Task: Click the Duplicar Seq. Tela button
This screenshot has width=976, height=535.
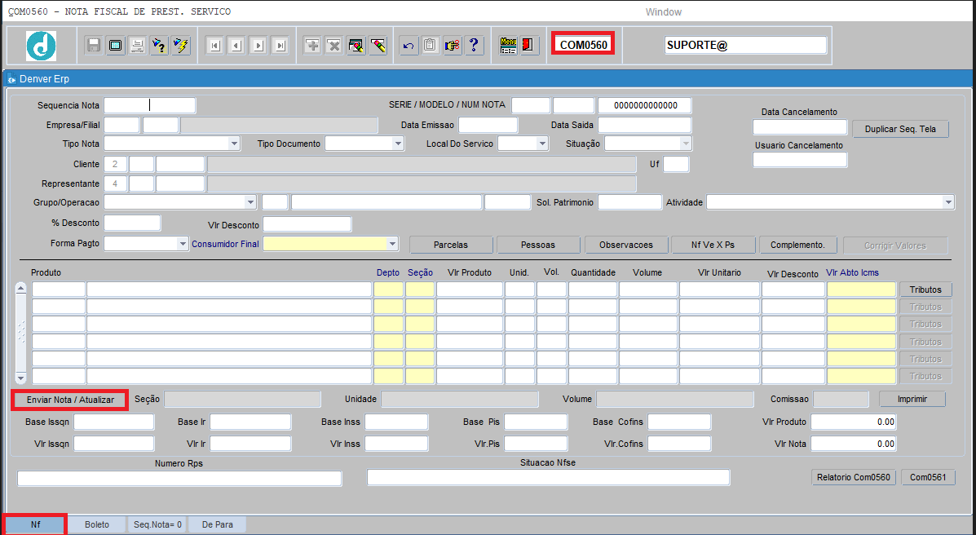Action: [901, 129]
